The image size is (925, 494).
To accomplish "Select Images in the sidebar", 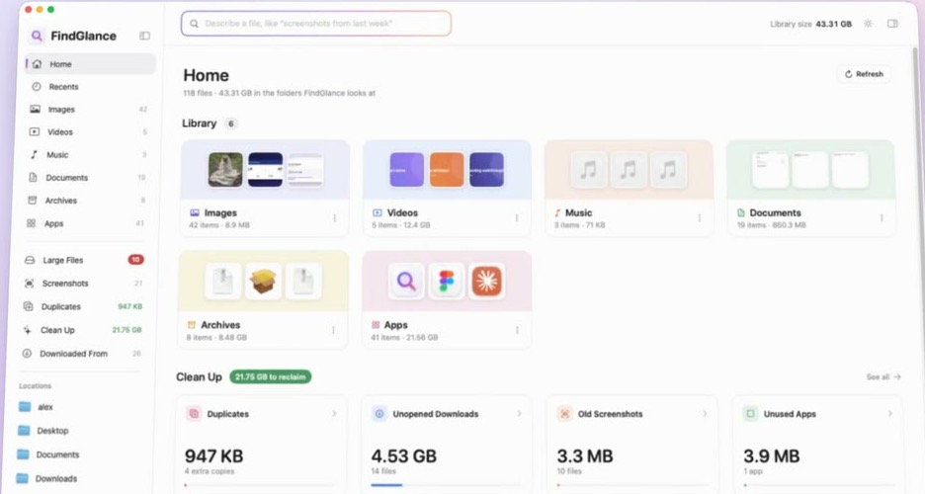I will pos(90,109).
